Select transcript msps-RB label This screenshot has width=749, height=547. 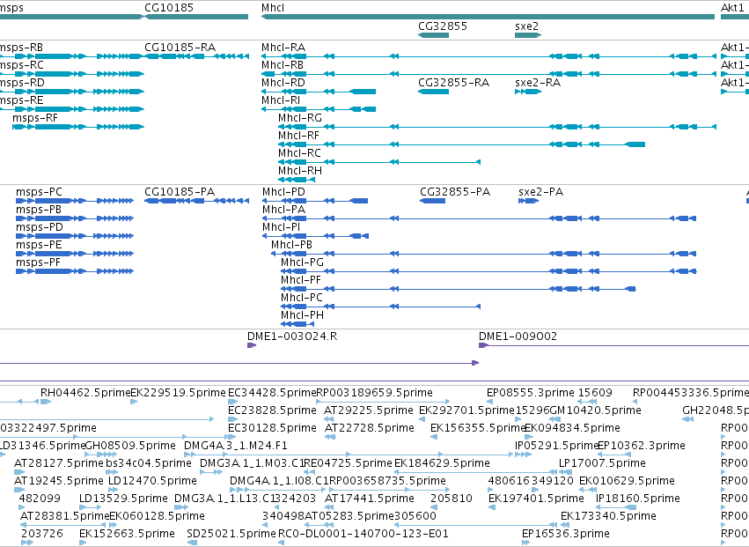point(21,48)
